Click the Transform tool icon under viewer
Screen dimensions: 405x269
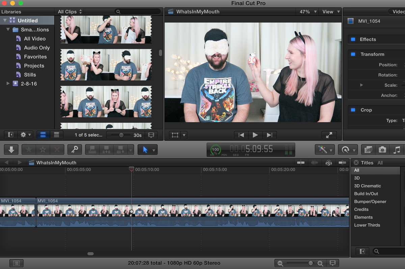coord(175,135)
